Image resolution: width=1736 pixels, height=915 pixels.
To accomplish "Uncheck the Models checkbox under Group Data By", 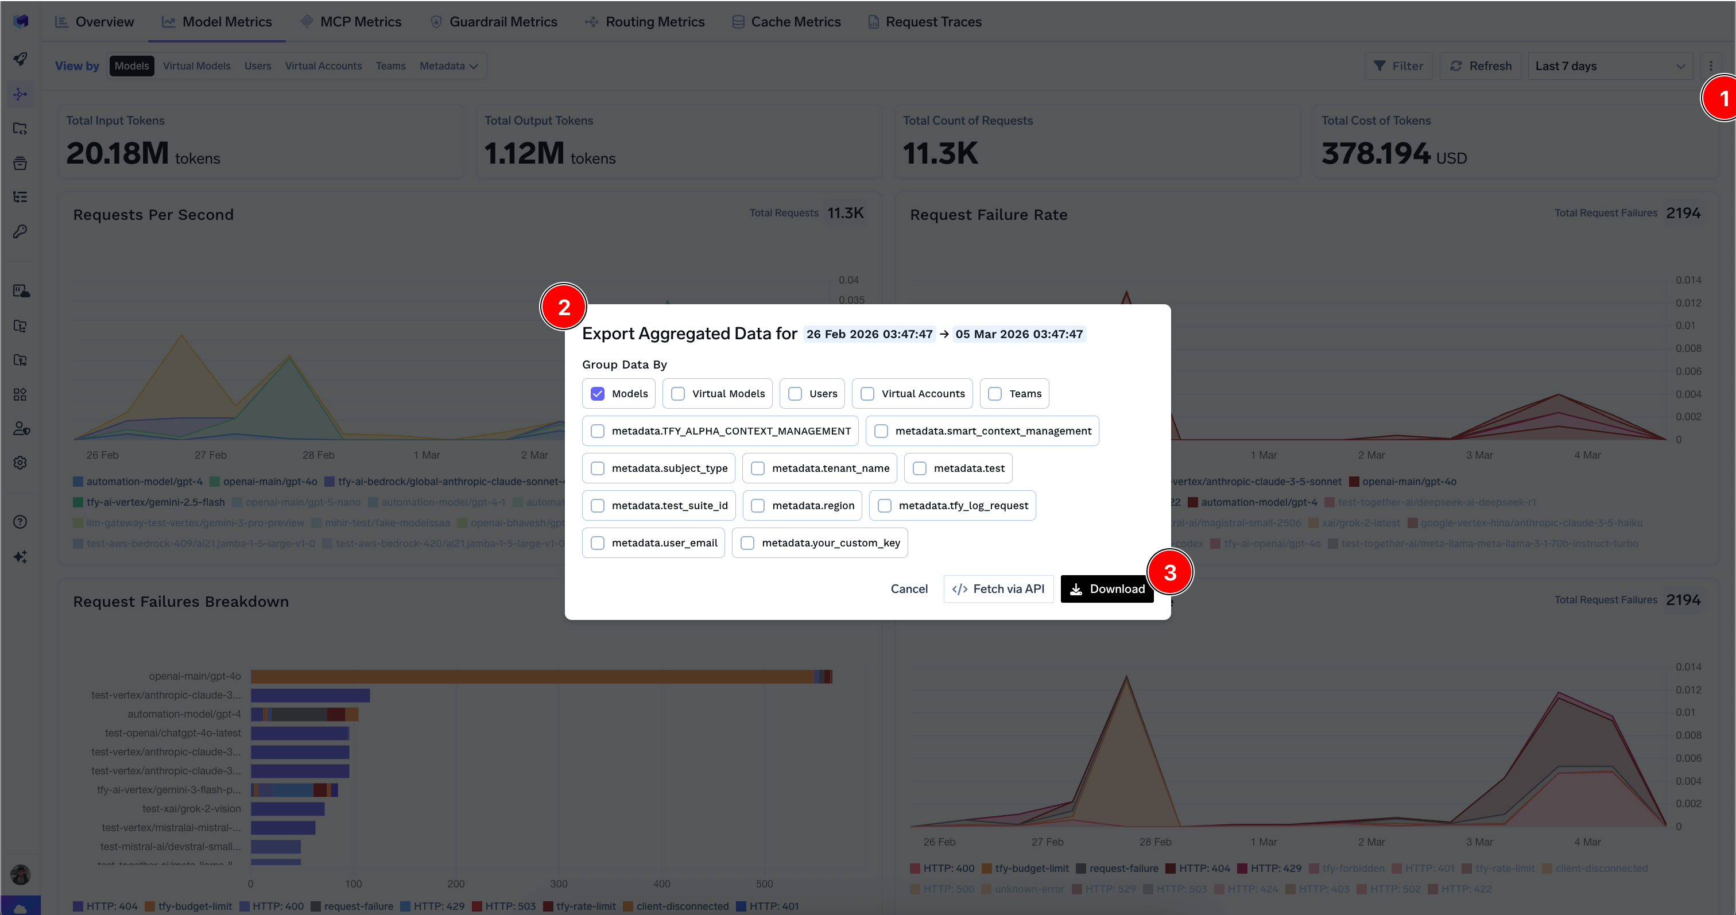I will (x=597, y=393).
